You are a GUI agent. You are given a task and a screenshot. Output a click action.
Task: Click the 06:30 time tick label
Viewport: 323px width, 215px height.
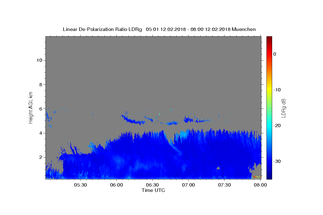pos(153,185)
